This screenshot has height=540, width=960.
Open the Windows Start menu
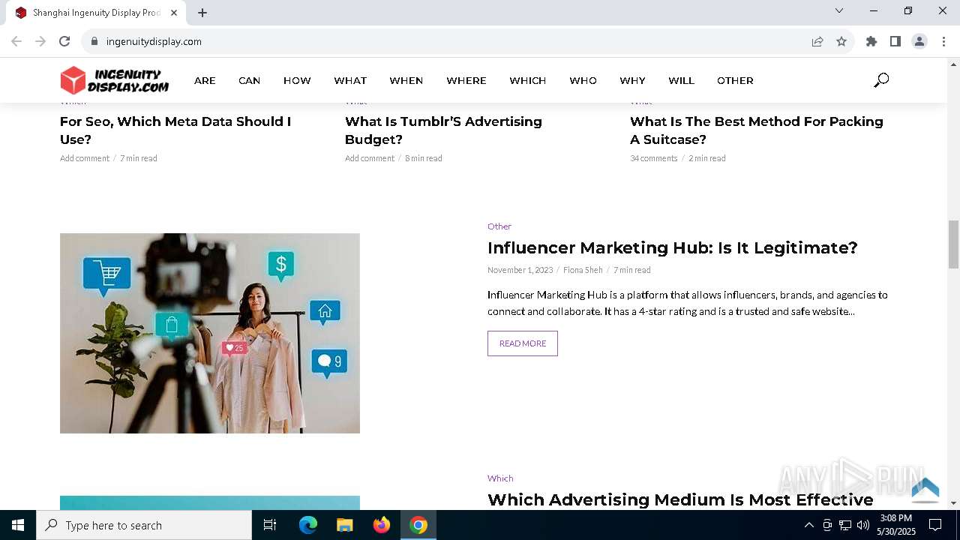(x=18, y=525)
